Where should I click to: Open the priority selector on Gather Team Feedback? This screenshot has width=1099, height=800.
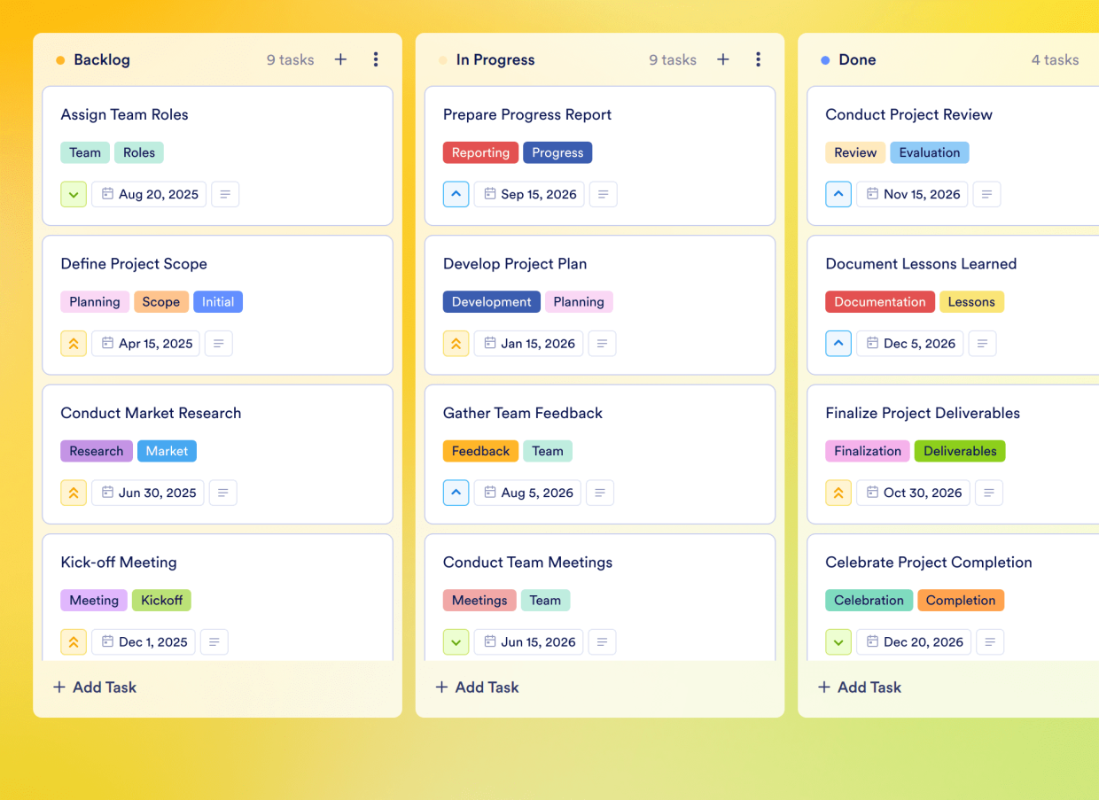(456, 493)
